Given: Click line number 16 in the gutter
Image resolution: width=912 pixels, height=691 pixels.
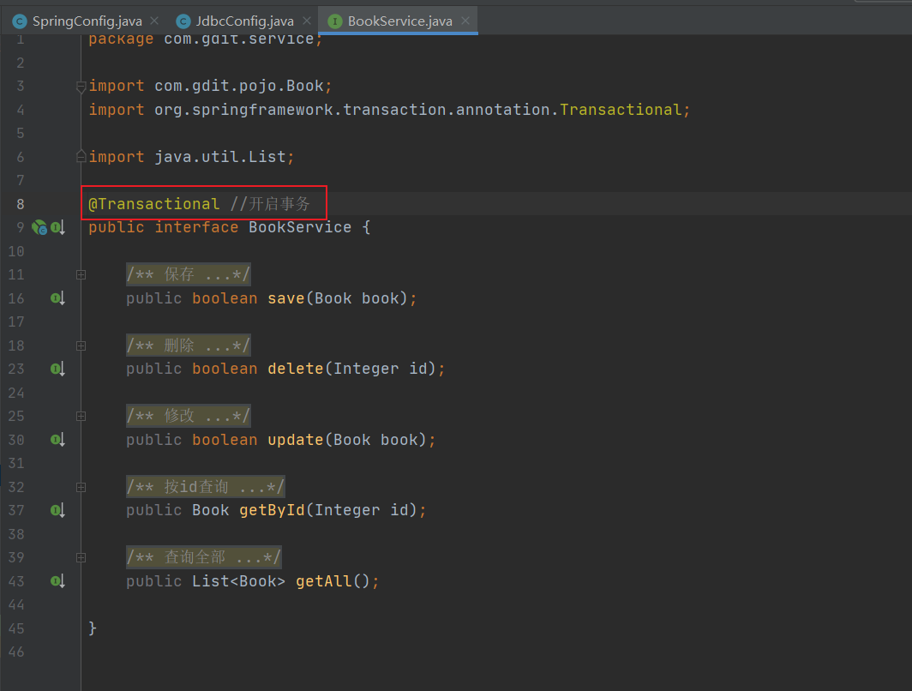Looking at the screenshot, I should point(16,298).
